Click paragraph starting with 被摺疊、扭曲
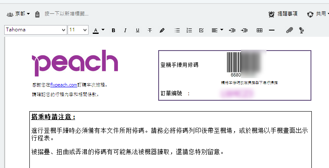Viewport: 329px width, 168px height. [x=128, y=152]
